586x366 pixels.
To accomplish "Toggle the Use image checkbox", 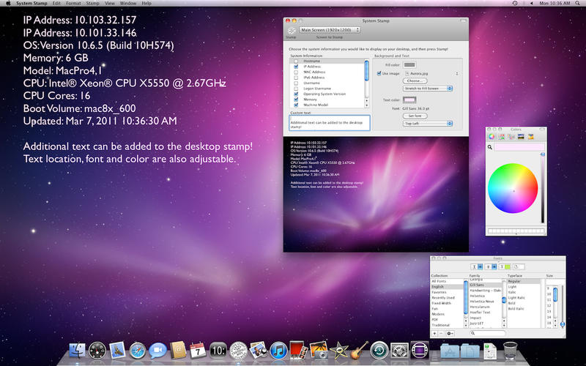I will [379, 73].
